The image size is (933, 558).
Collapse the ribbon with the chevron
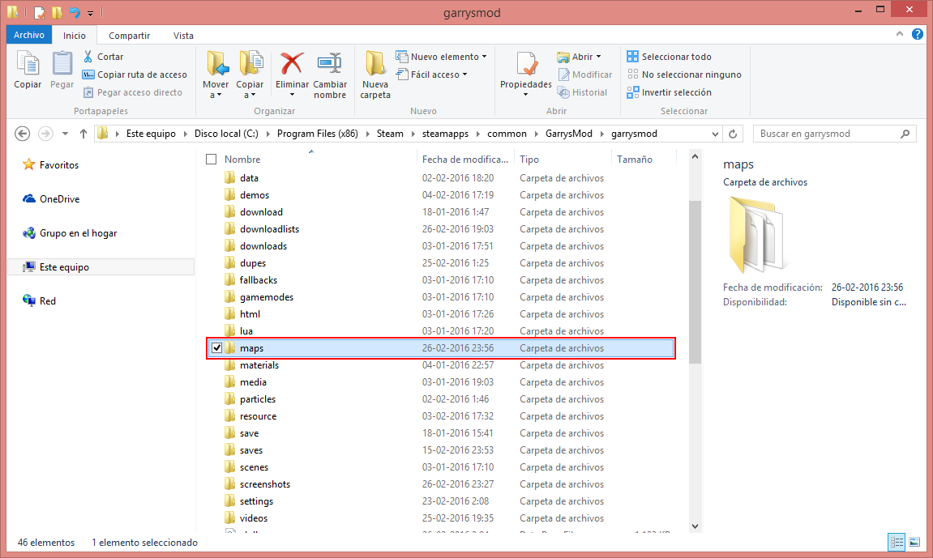900,35
